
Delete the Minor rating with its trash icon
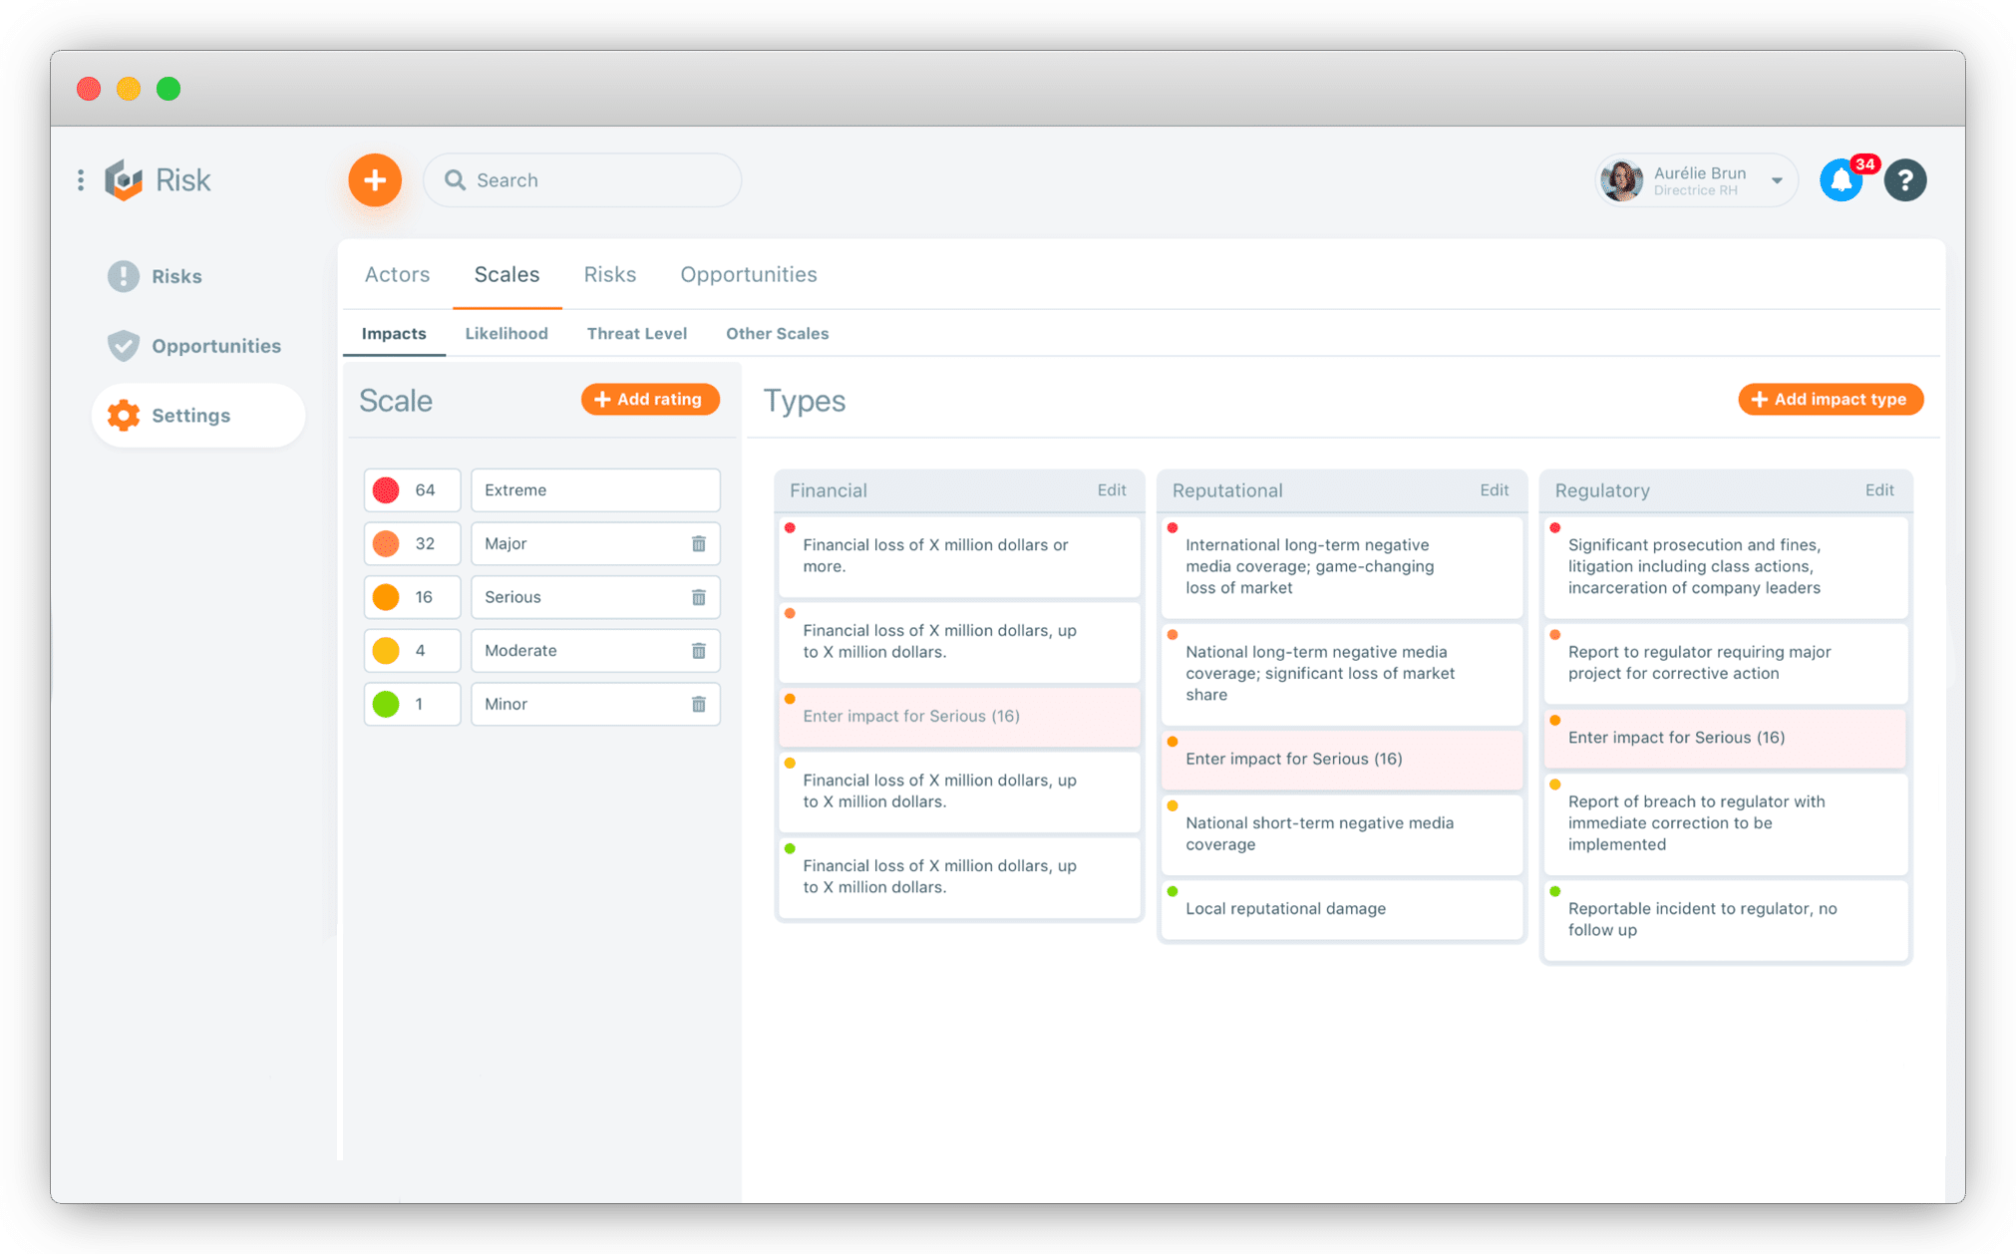click(699, 704)
